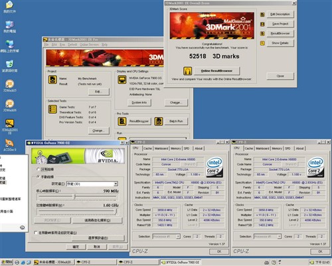Click the OK button in NVIDIA panel
The image size is (332, 266).
(76, 247)
